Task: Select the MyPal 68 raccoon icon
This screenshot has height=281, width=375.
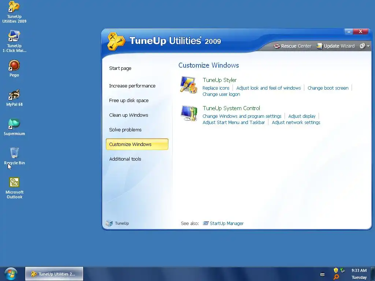Action: 14,98
